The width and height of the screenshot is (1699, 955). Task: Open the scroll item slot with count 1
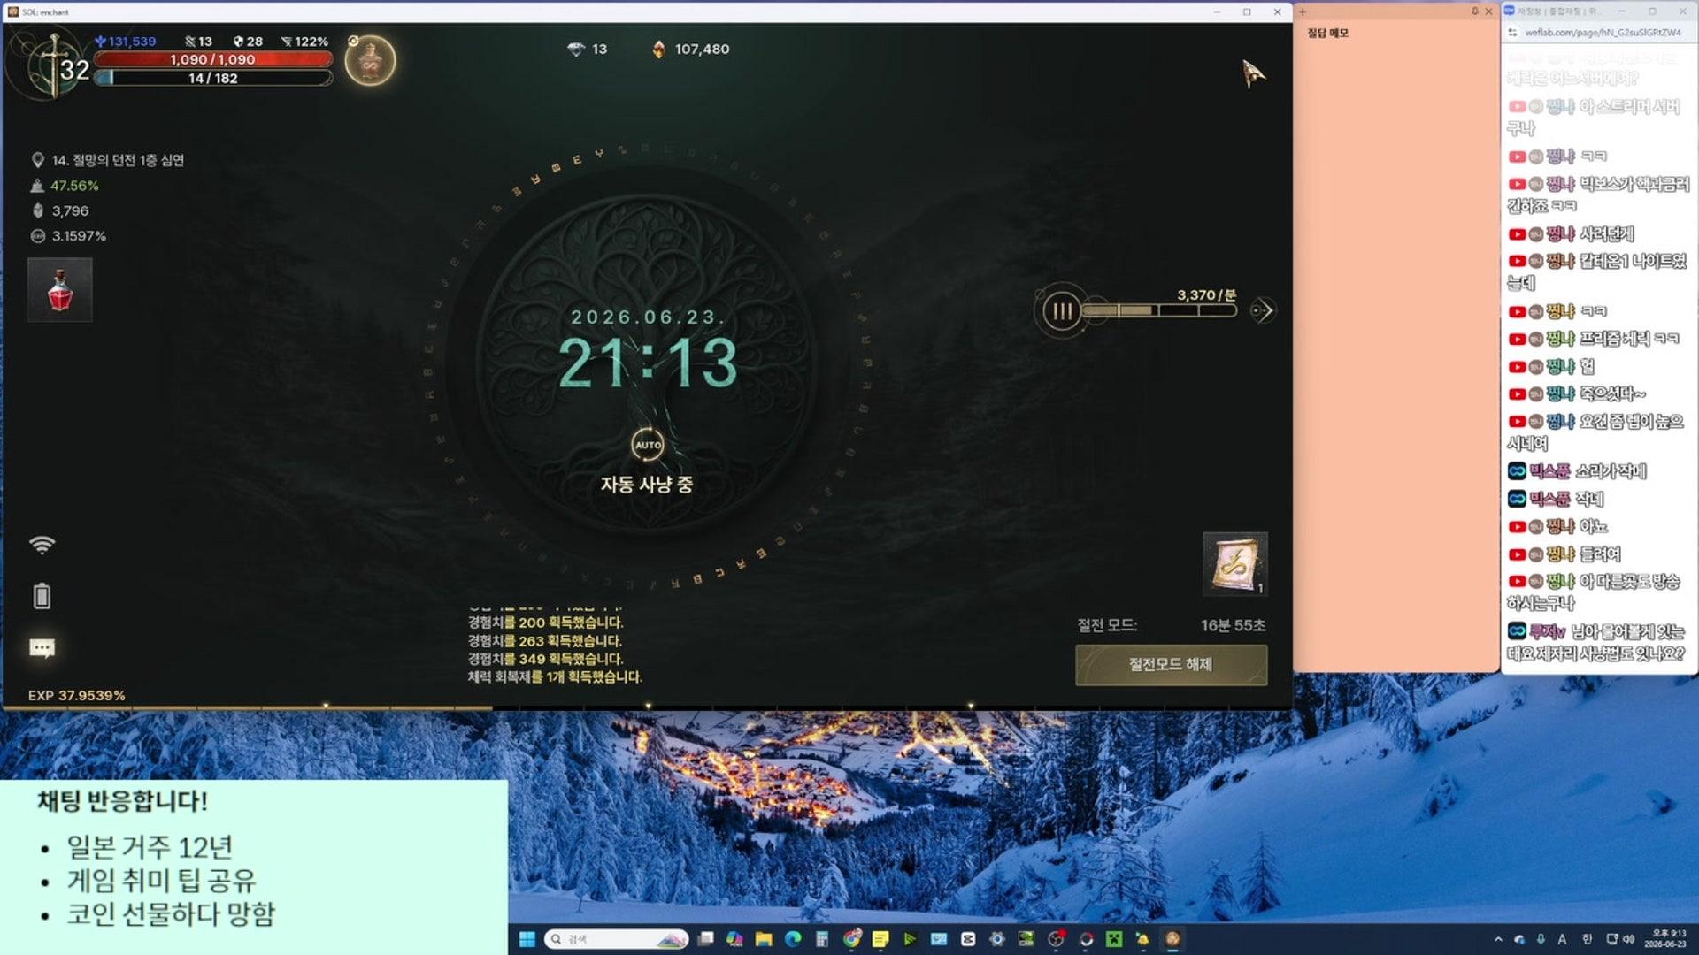(1235, 563)
